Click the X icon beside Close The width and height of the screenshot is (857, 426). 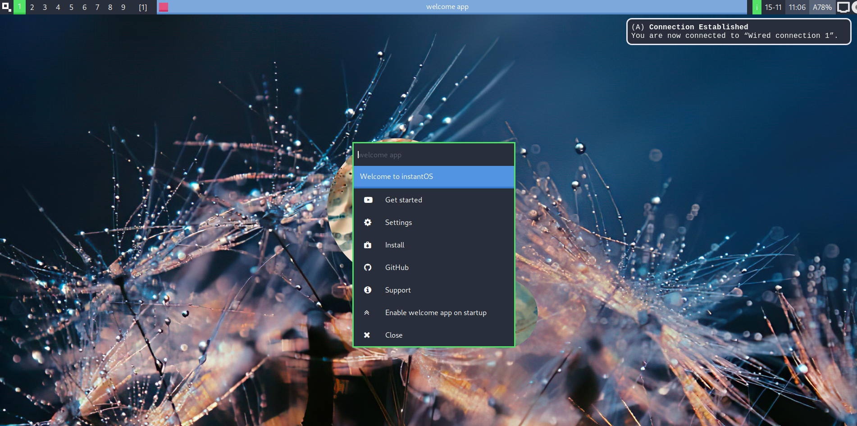point(367,335)
